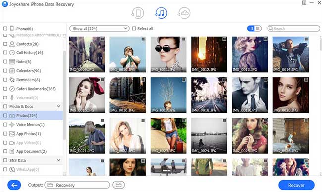Screen dimensions: 322x193
Task: Tick the Notes(6) checkbox
Action: [5, 62]
